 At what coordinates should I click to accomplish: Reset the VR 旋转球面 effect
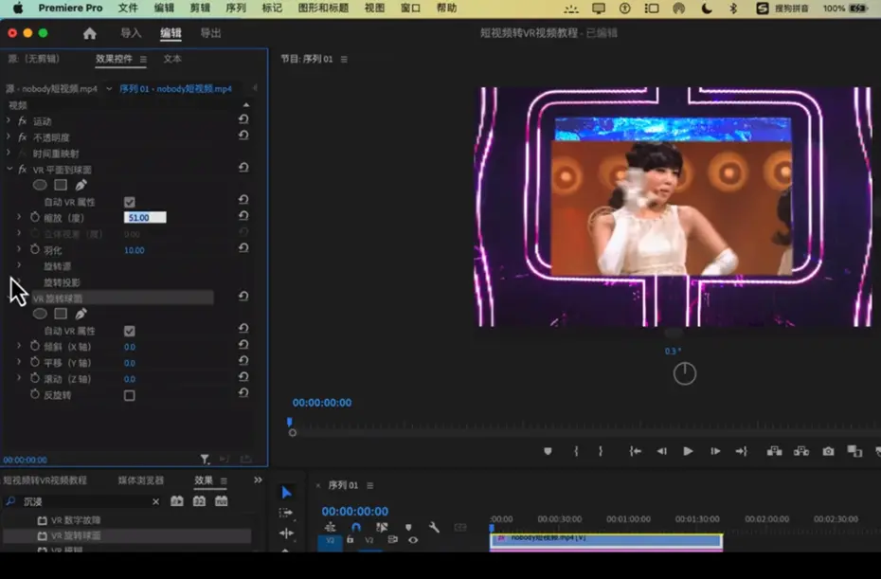pyautogui.click(x=243, y=297)
